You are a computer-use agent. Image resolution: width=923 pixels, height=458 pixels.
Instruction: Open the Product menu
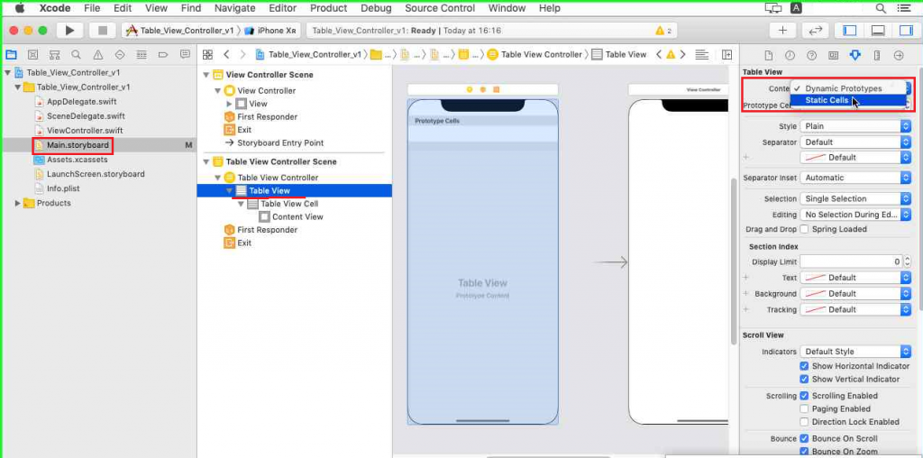click(x=328, y=8)
